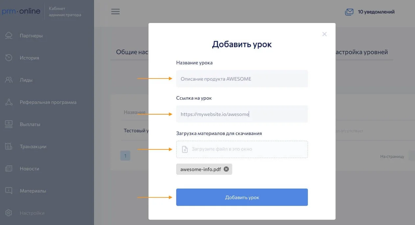
Task: Focus the Ссылка на урок input field
Action: tap(242, 114)
